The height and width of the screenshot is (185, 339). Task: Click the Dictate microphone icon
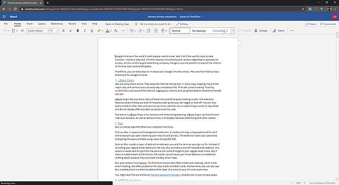[256, 31]
